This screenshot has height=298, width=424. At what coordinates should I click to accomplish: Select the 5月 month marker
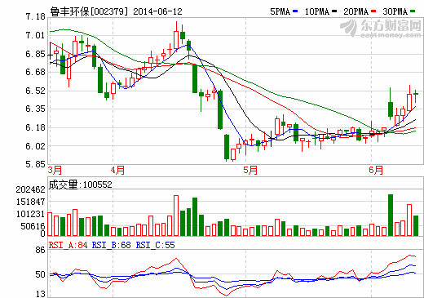point(250,171)
